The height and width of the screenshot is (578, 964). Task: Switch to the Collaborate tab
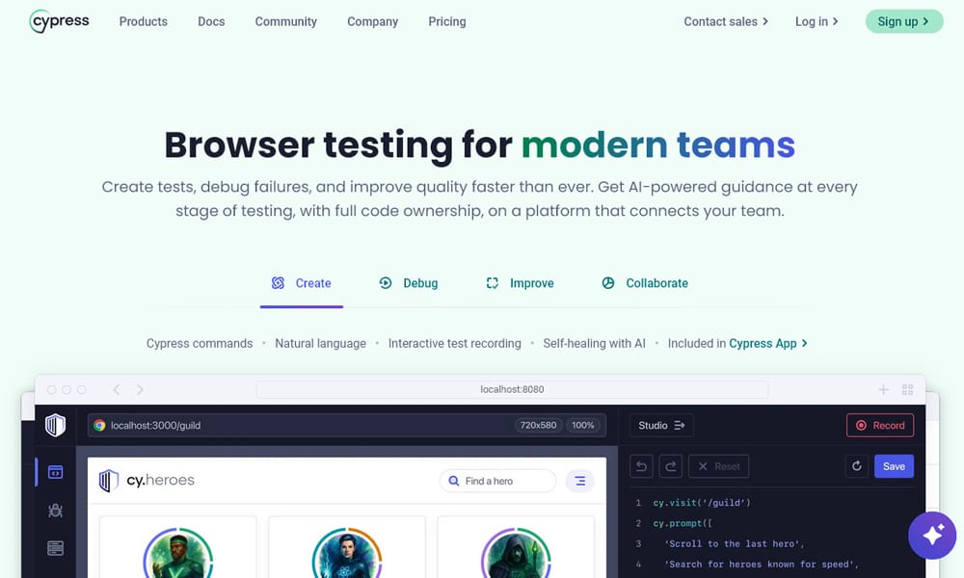(x=644, y=283)
